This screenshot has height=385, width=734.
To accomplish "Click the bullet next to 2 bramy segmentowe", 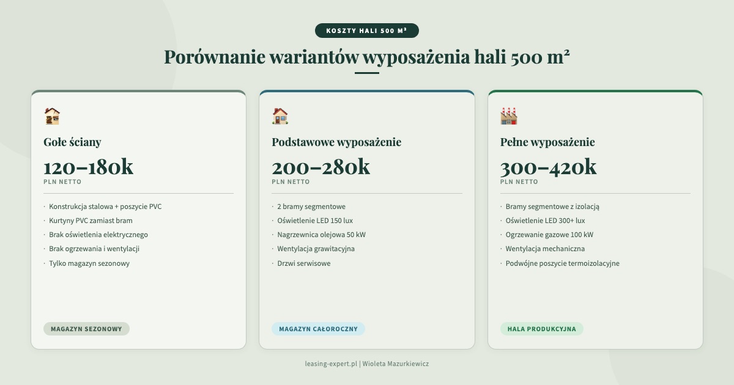I will pyautogui.click(x=273, y=207).
